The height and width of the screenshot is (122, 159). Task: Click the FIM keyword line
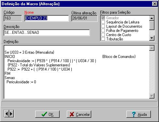point(7,74)
